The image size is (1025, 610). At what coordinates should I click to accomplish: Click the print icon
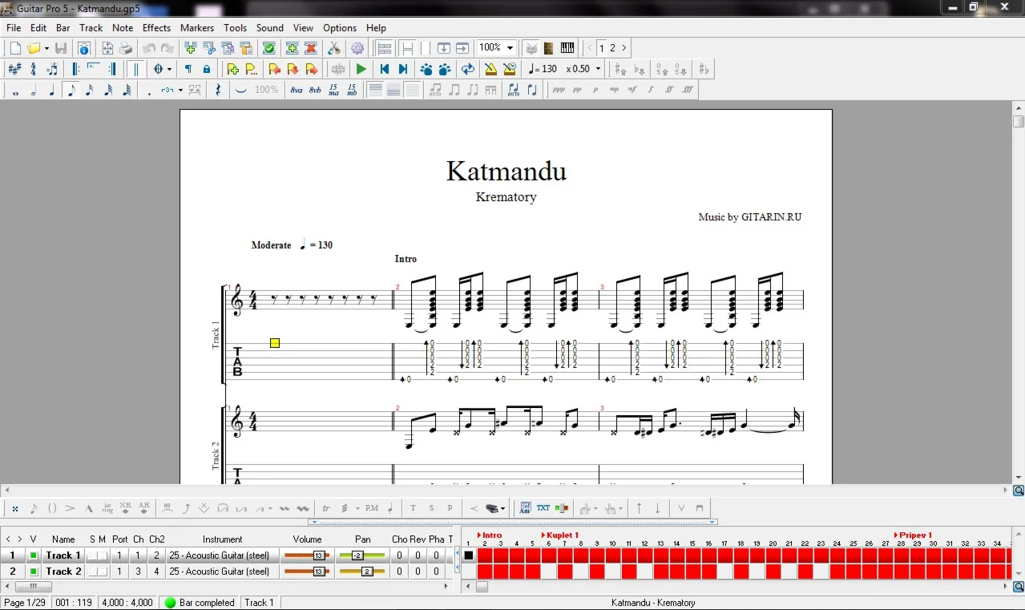(126, 48)
